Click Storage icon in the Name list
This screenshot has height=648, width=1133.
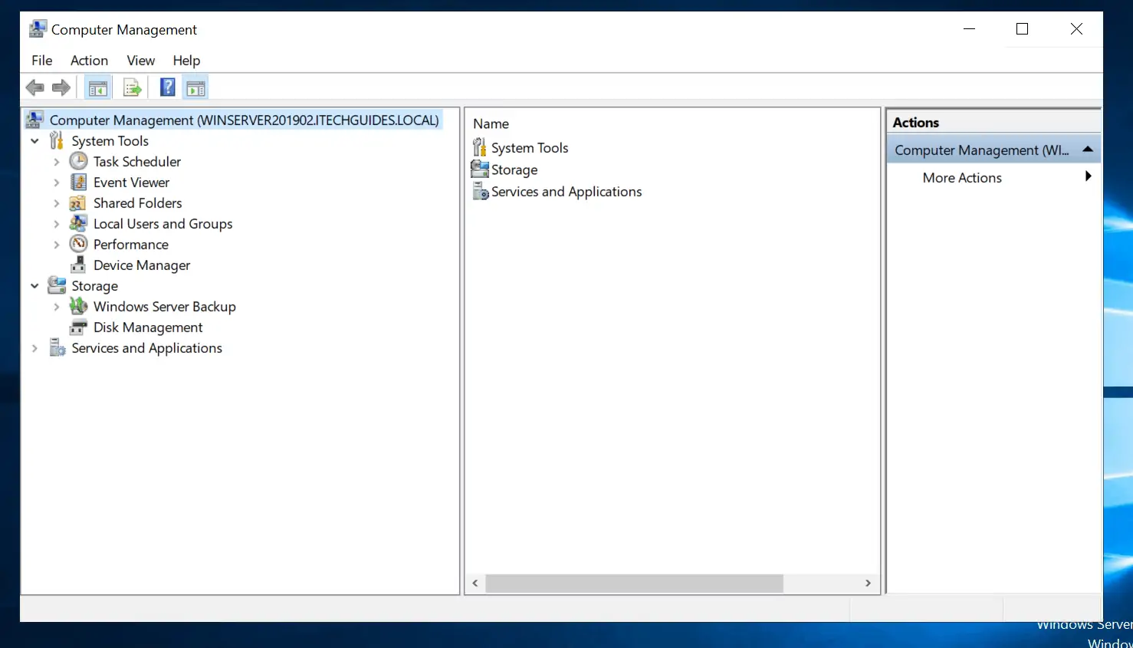(480, 169)
